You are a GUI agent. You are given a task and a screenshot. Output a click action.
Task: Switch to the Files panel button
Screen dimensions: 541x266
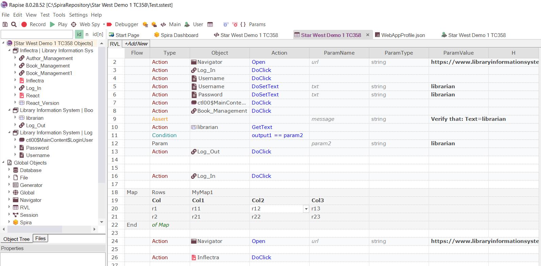(x=40, y=239)
